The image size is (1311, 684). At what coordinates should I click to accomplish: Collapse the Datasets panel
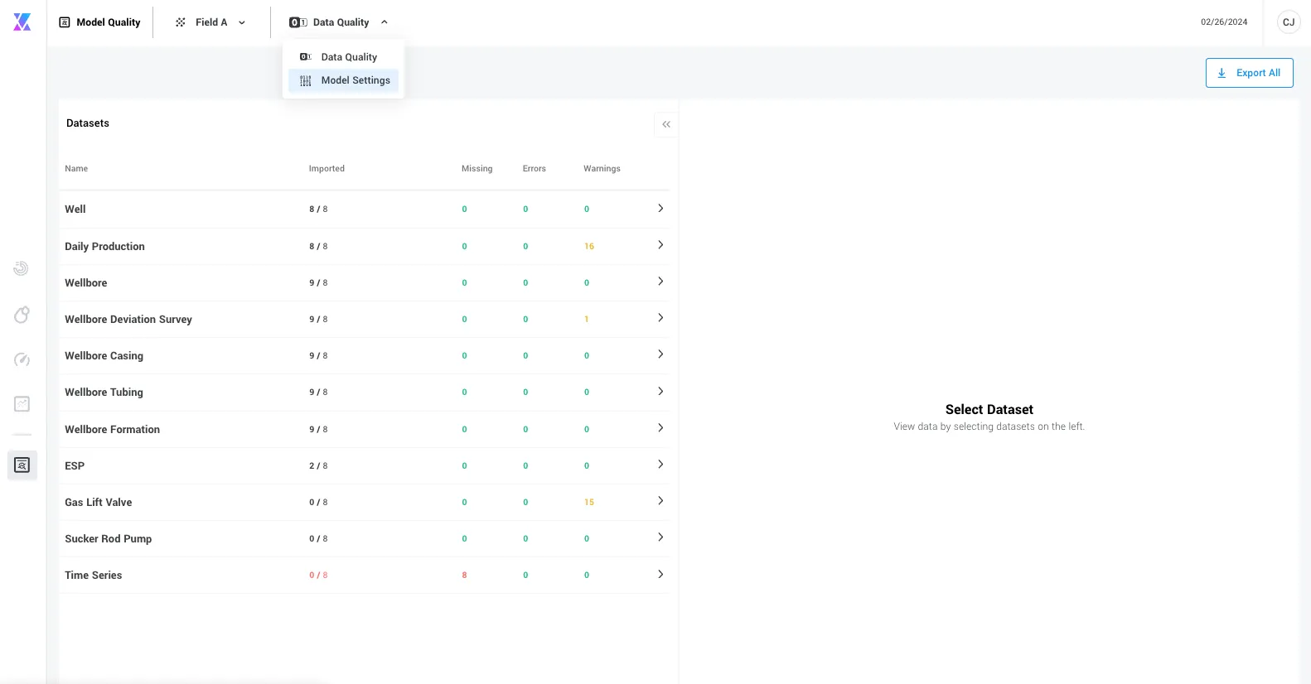(x=666, y=124)
